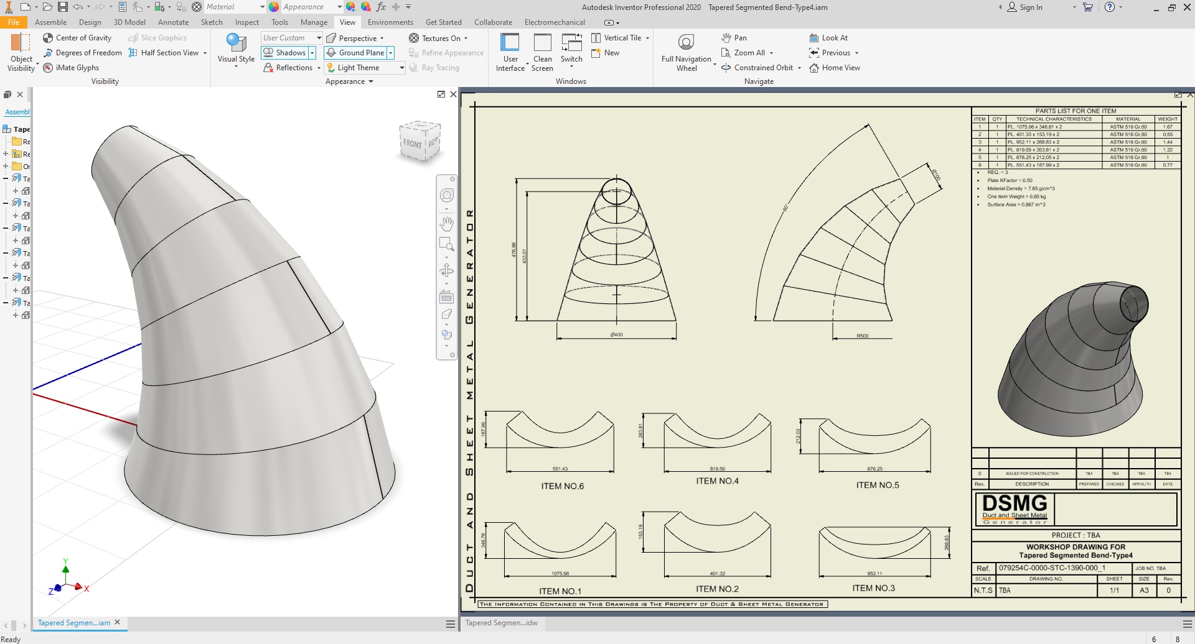This screenshot has width=1195, height=644.
Task: Open the Tapered Segmen...idw document tab
Action: click(x=502, y=623)
